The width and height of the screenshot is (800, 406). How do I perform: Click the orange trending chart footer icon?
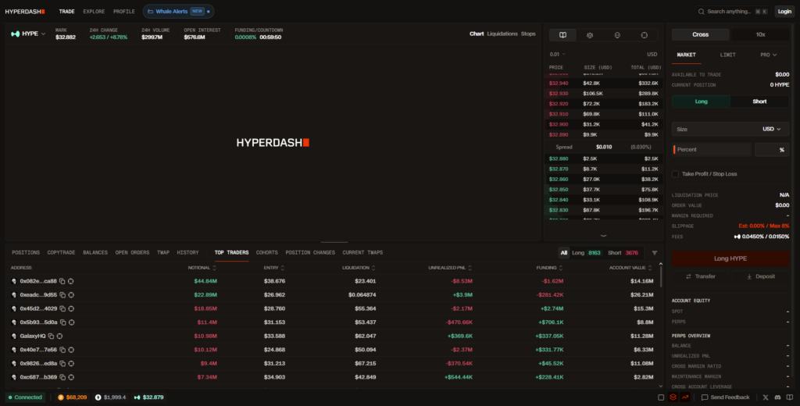coord(685,397)
